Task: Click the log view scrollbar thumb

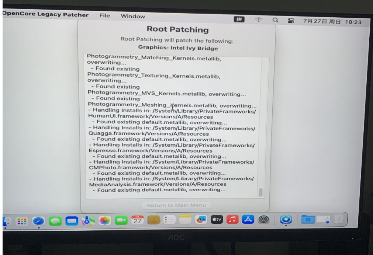Action: tap(260, 192)
